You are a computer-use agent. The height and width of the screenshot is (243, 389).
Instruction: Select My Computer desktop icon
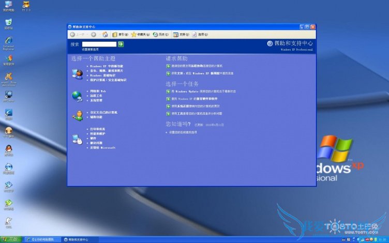8,6
